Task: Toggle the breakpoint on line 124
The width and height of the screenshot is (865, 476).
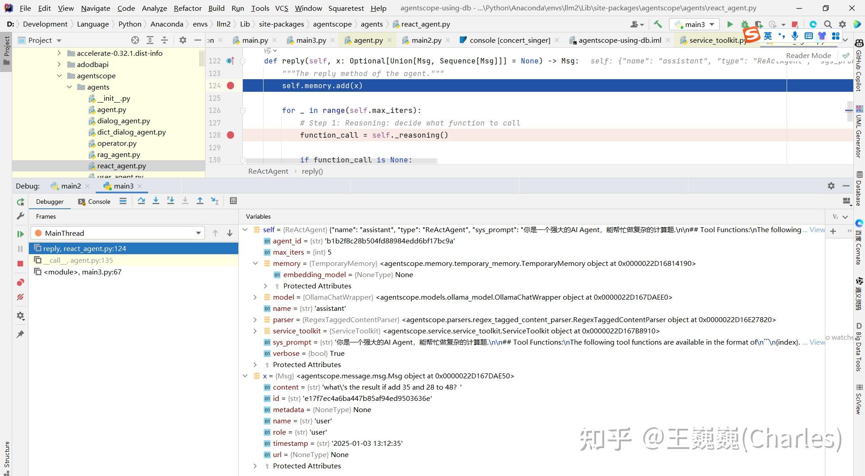Action: pos(231,85)
